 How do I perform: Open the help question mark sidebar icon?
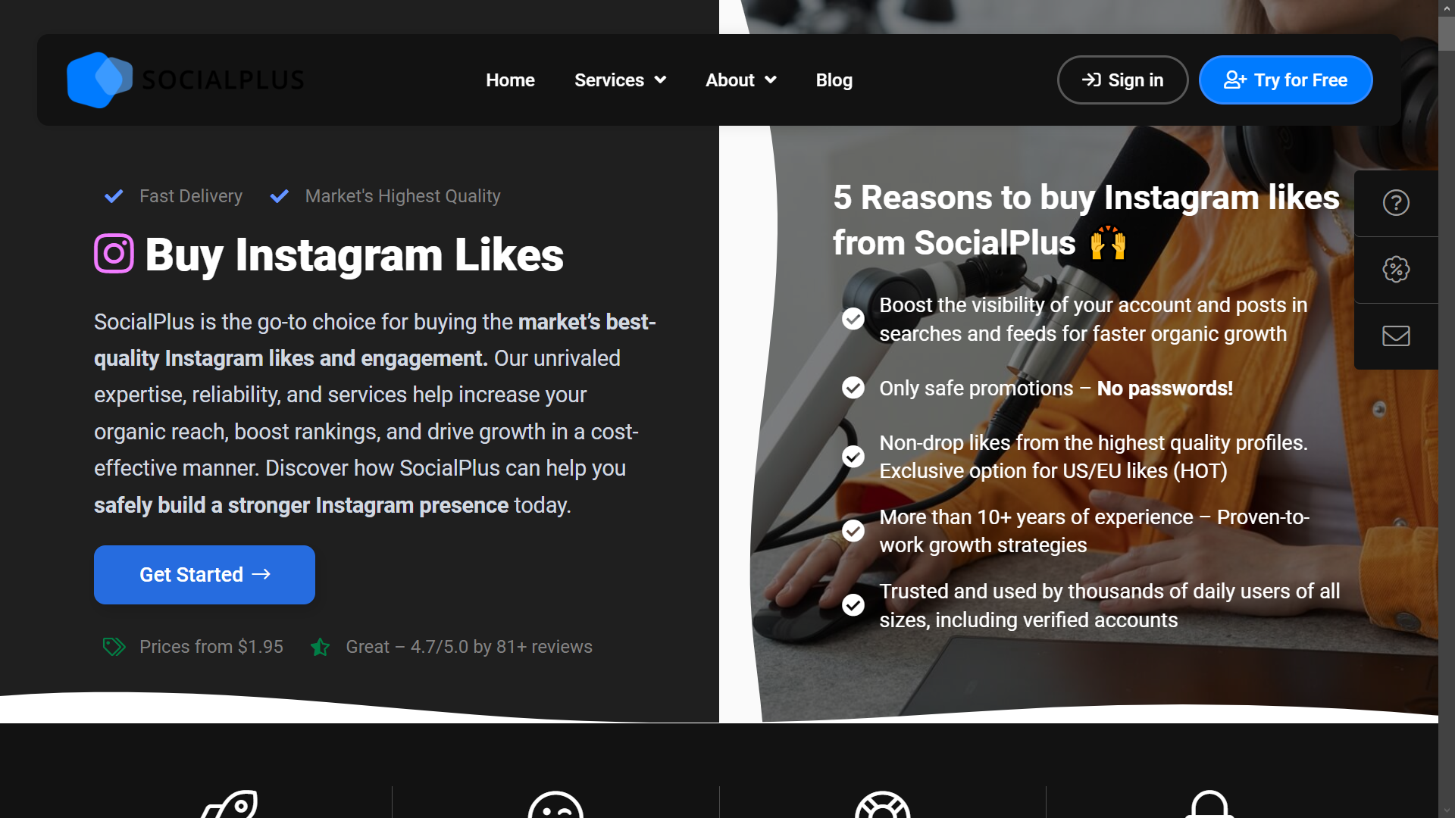pyautogui.click(x=1396, y=203)
